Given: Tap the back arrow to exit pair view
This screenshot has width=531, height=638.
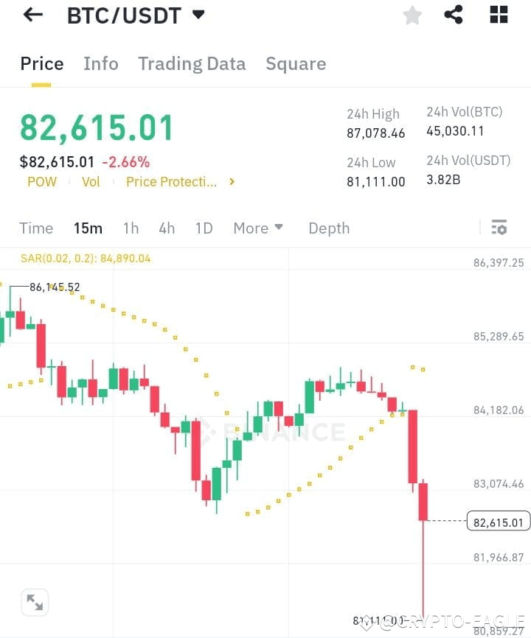Looking at the screenshot, I should pos(32,15).
